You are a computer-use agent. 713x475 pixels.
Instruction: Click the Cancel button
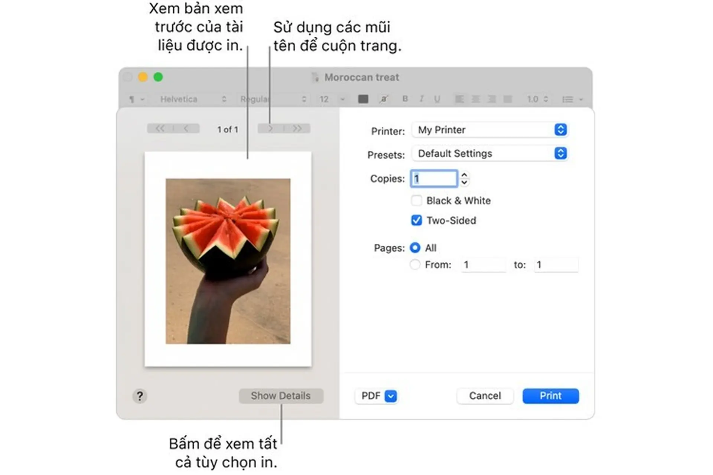485,396
